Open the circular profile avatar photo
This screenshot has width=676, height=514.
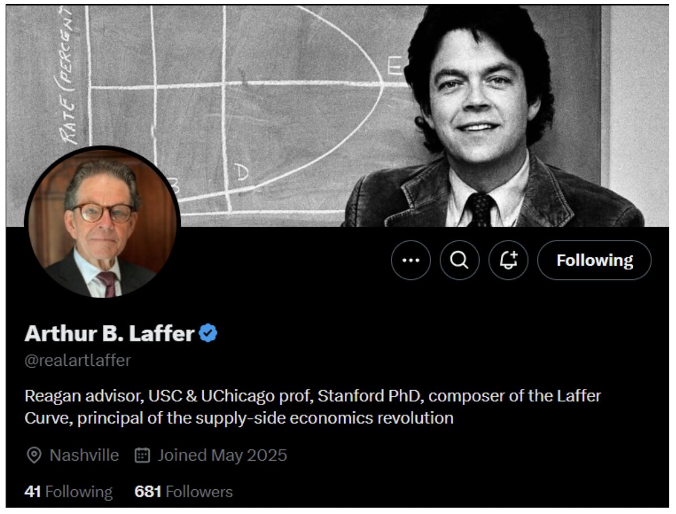point(102,223)
